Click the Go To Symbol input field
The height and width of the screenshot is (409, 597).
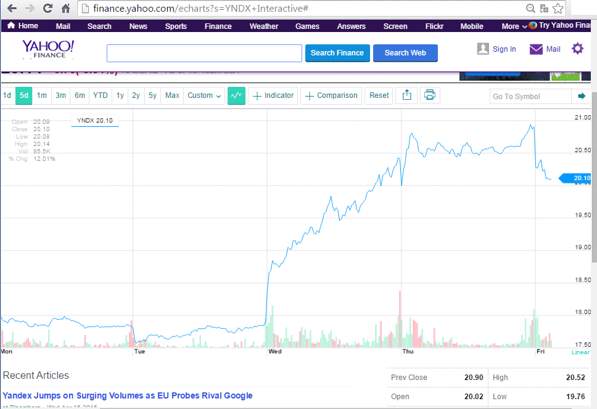click(530, 96)
